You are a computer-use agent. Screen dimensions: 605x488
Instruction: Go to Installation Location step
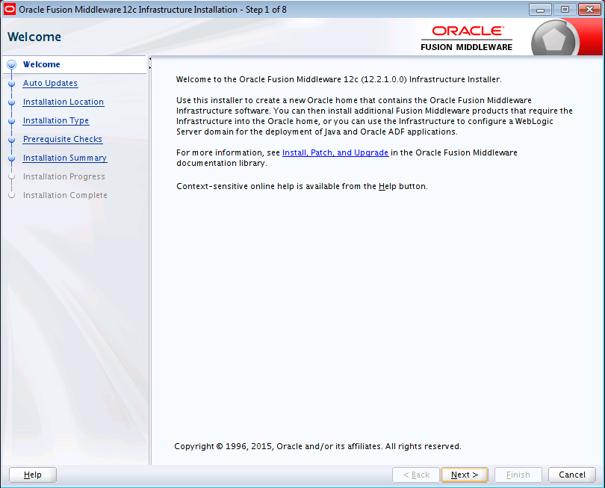pos(63,102)
